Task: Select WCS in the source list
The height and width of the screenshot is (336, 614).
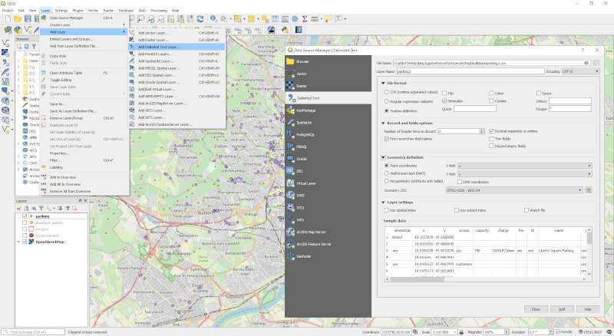Action: 328,208
